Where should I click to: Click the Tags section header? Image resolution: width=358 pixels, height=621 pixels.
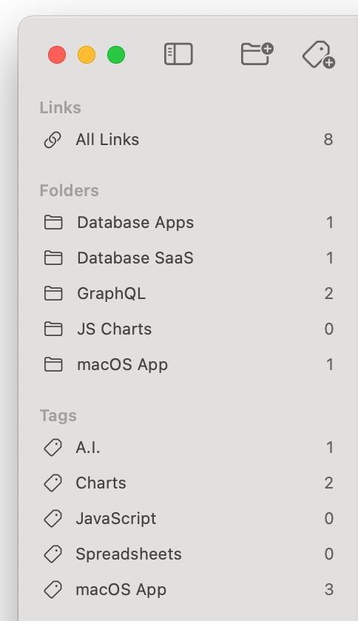[58, 416]
